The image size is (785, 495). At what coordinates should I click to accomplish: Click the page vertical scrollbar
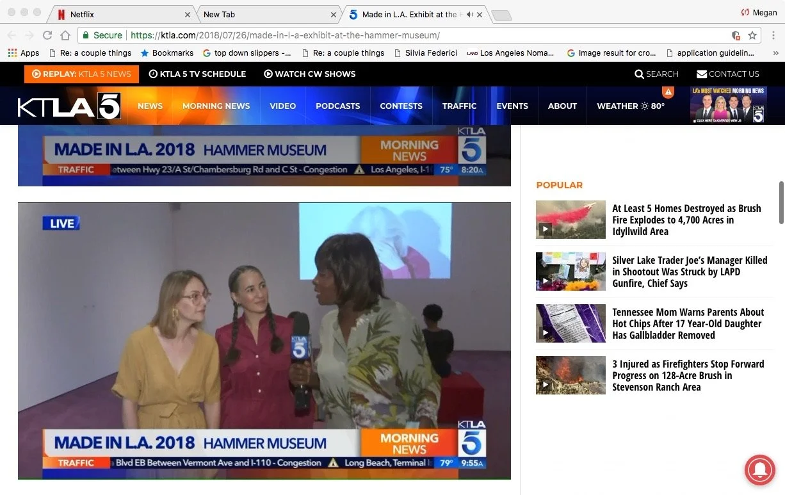coord(781,202)
